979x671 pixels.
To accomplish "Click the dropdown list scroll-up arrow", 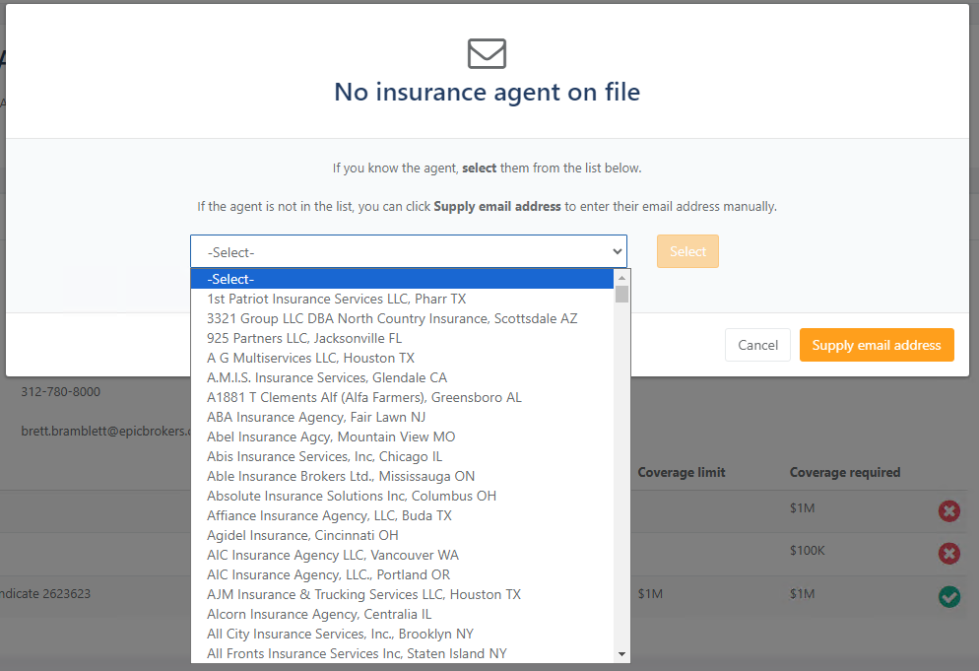I will tap(621, 278).
